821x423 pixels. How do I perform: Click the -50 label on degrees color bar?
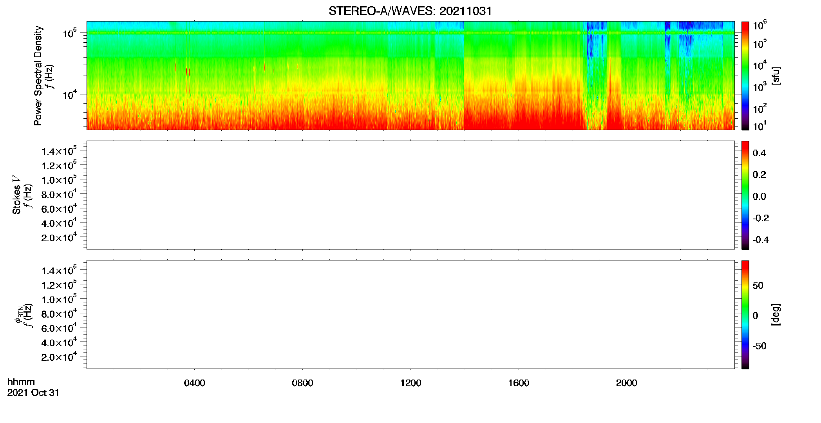[760, 346]
